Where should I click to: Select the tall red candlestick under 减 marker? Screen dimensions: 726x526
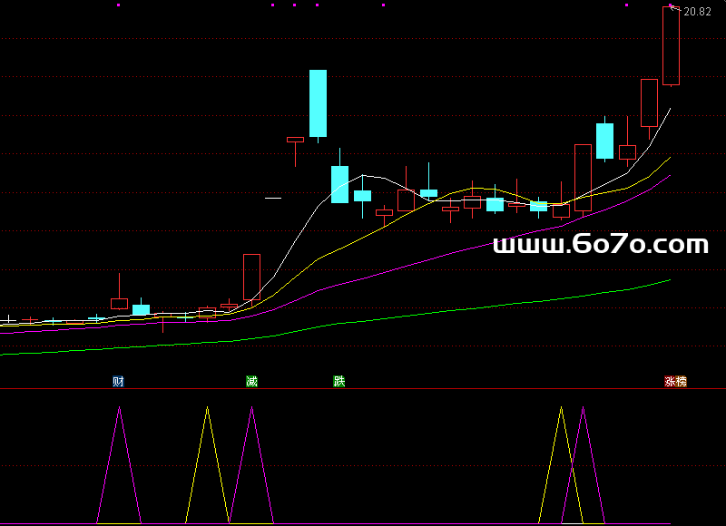(x=251, y=277)
